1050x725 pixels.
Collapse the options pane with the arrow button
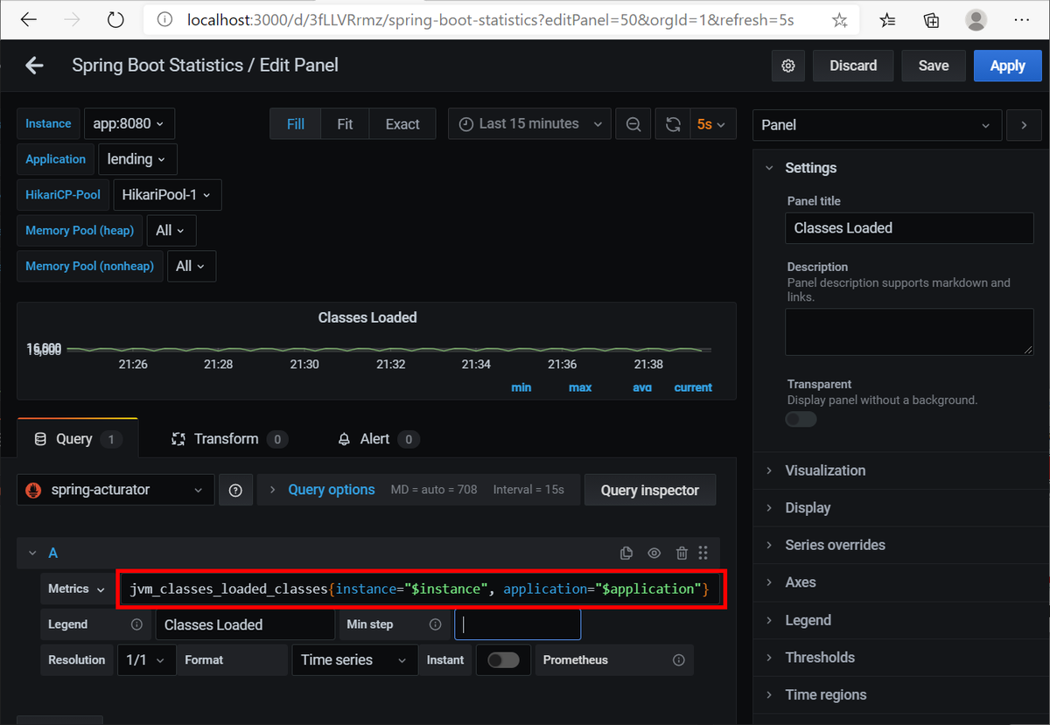1024,125
